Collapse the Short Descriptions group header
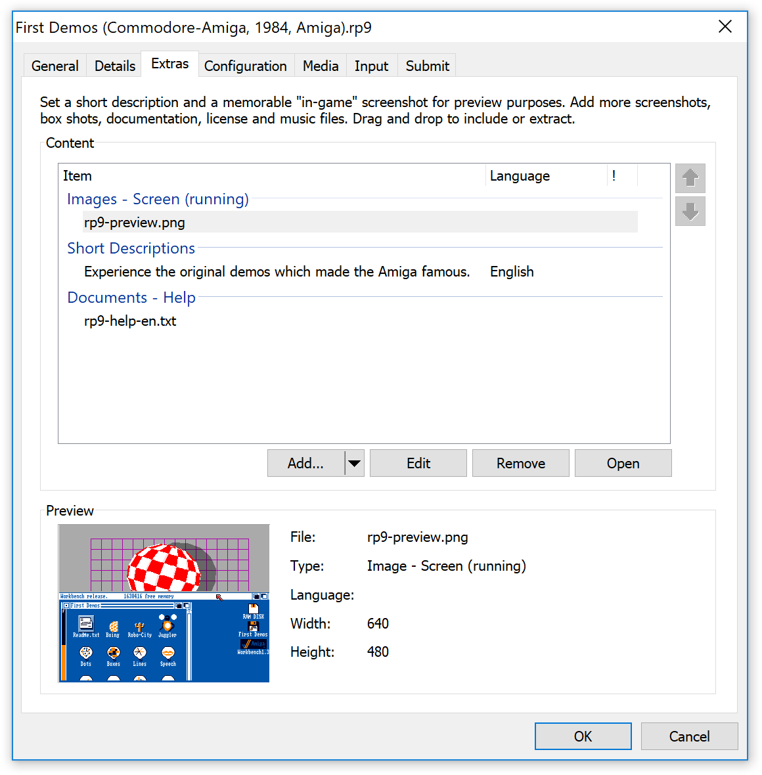 tap(131, 249)
